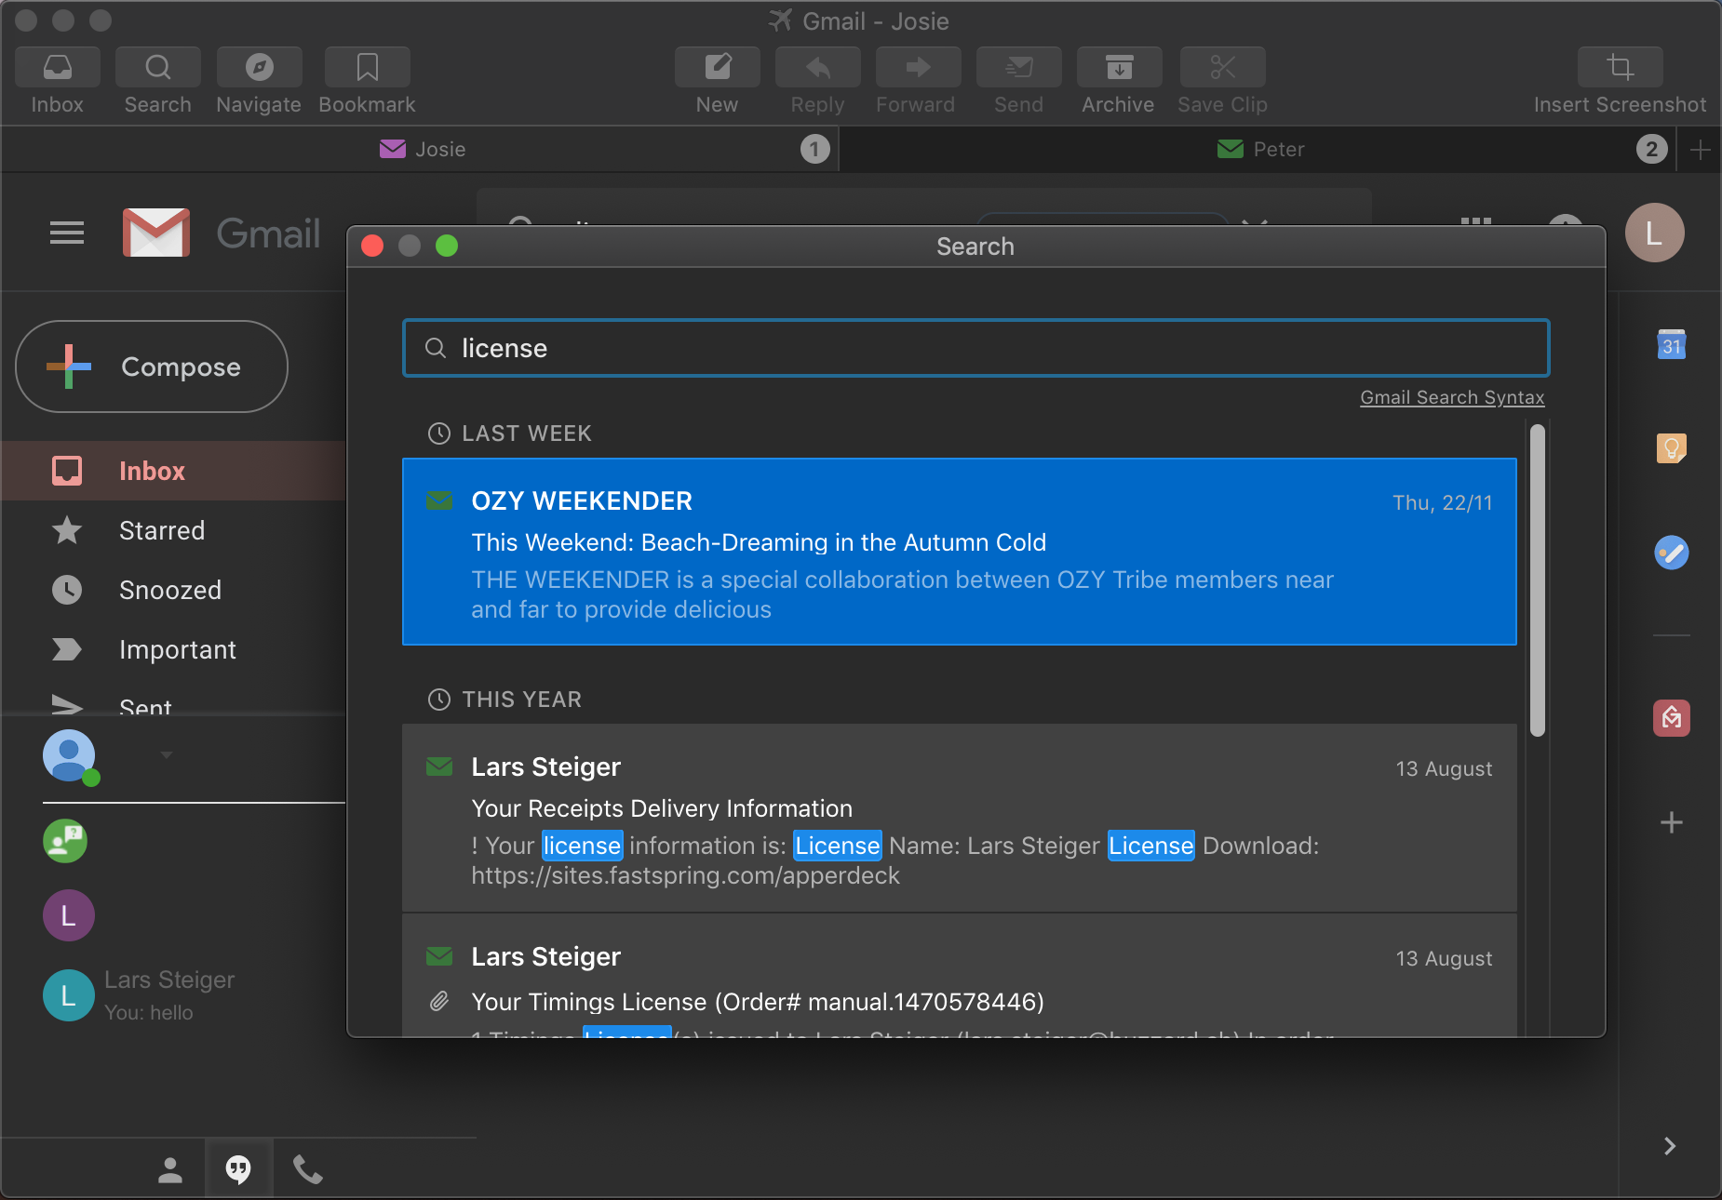Open Google Calendar side panel icon

[x=1672, y=345]
